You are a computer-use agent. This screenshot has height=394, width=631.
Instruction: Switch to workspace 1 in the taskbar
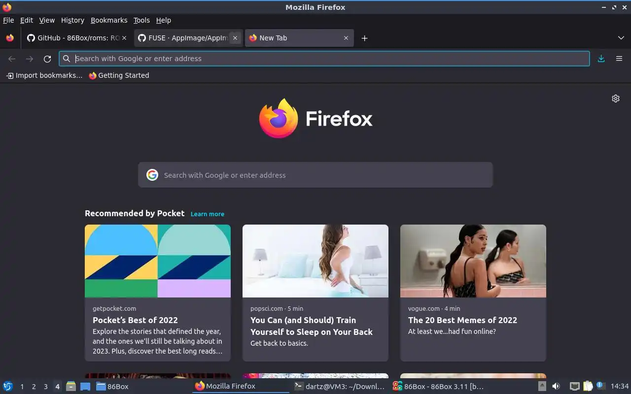click(22, 387)
